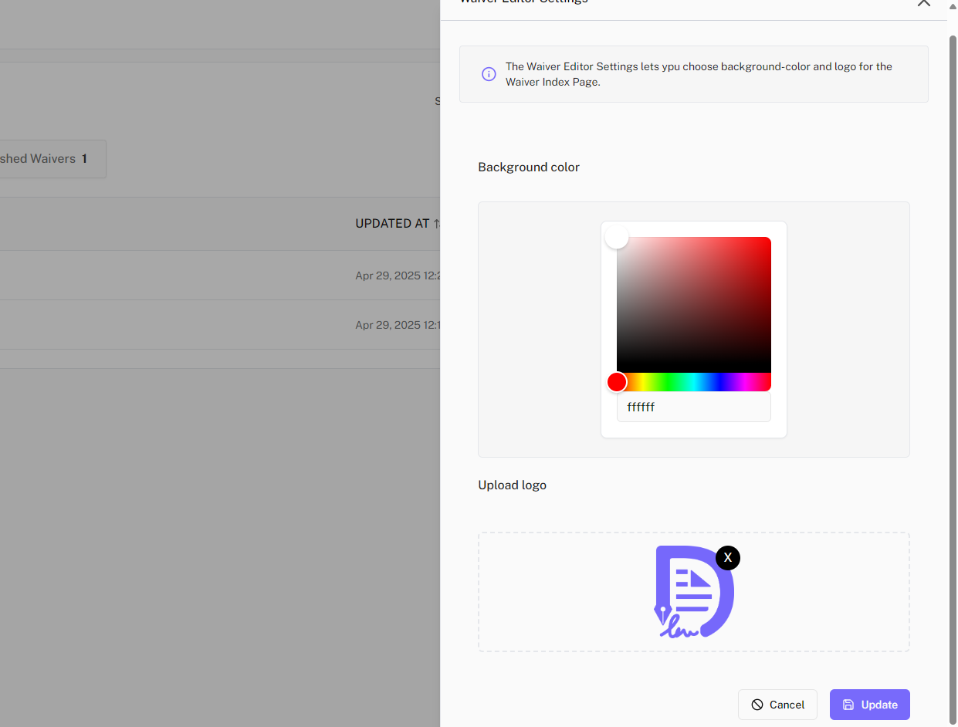This screenshot has width=958, height=727.
Task: Pick pure red in the color square corner
Action: (768, 239)
